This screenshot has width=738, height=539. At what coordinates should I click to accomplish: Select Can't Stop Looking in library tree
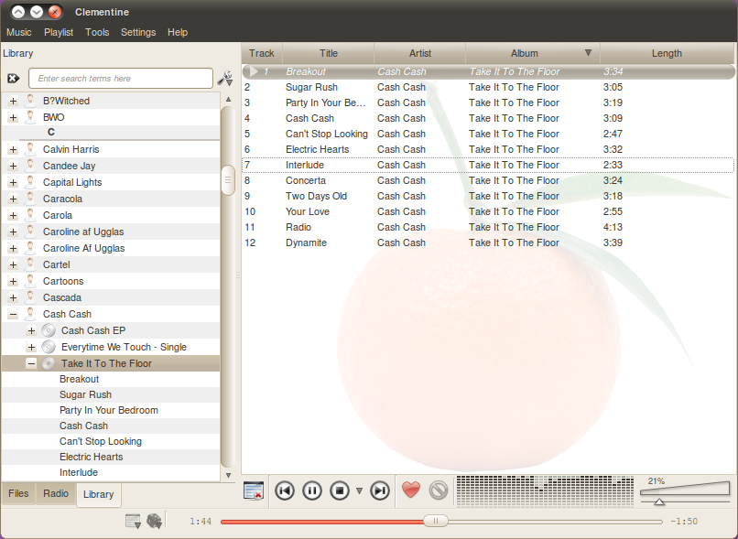pyautogui.click(x=100, y=441)
